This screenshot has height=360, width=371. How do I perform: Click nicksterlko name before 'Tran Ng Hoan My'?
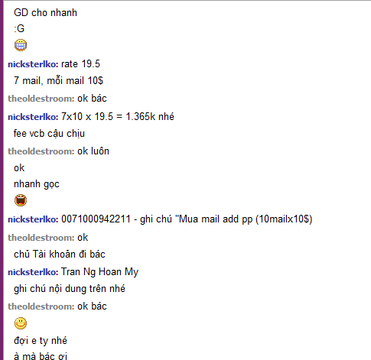[x=33, y=272]
